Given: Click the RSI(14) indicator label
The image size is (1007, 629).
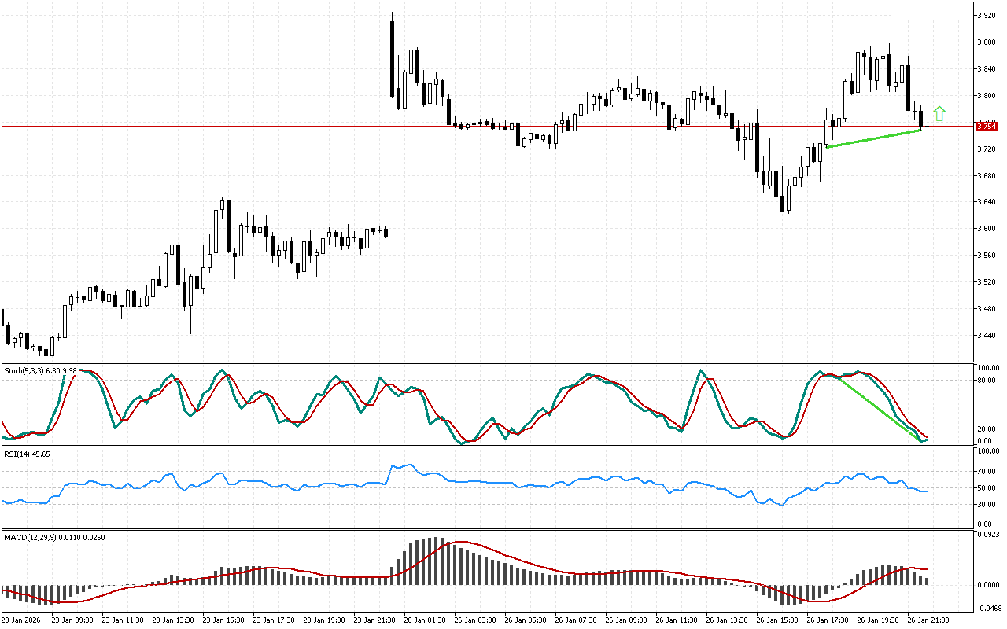Looking at the screenshot, I should click(27, 454).
